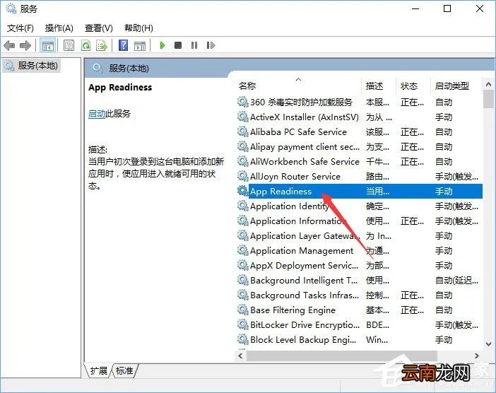
Task: Select the App Readiness service row
Action: (360, 192)
